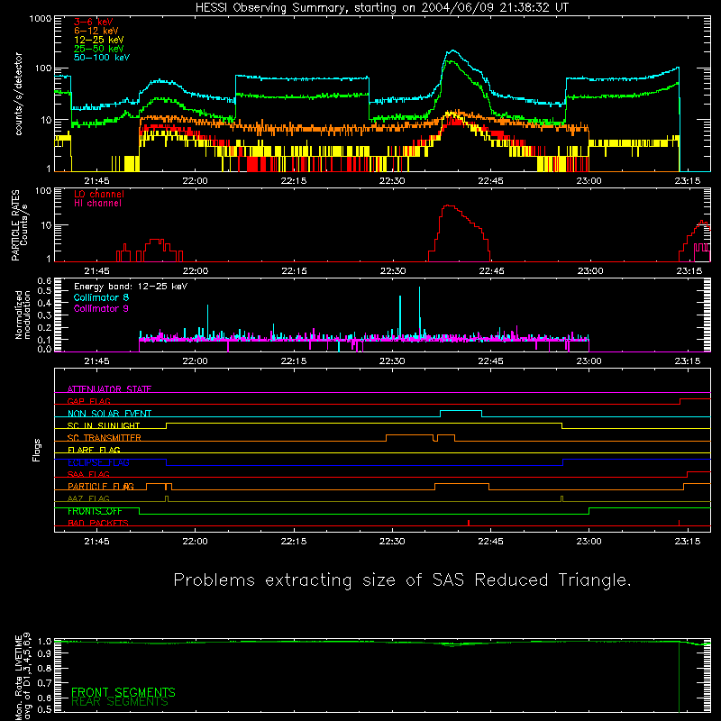Select the Collimator 9 legend entry
This screenshot has height=721, width=721.
click(101, 308)
